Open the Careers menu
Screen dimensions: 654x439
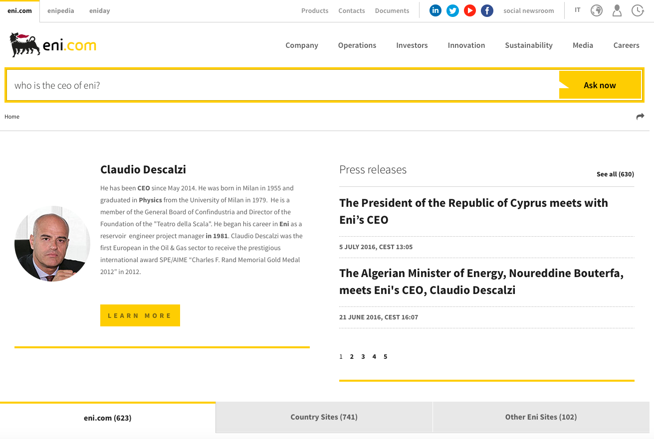point(627,45)
